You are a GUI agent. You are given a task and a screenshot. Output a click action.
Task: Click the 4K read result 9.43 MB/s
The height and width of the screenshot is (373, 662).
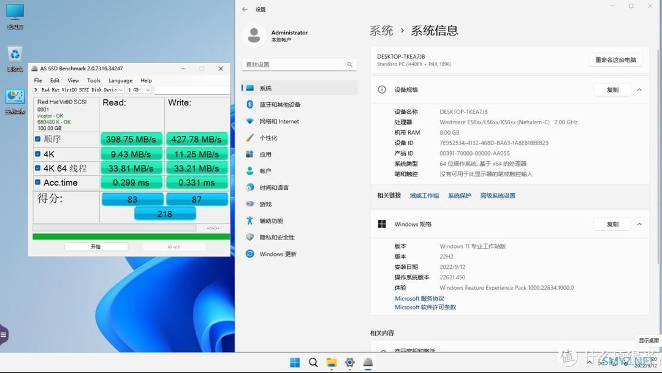point(131,154)
